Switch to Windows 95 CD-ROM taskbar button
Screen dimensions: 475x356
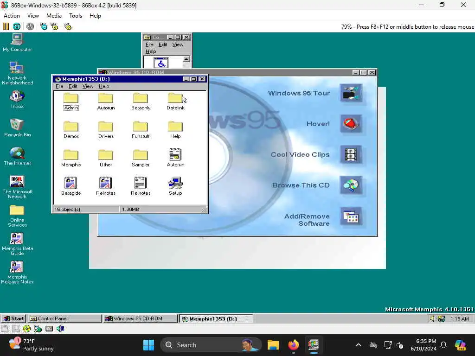tap(141, 318)
